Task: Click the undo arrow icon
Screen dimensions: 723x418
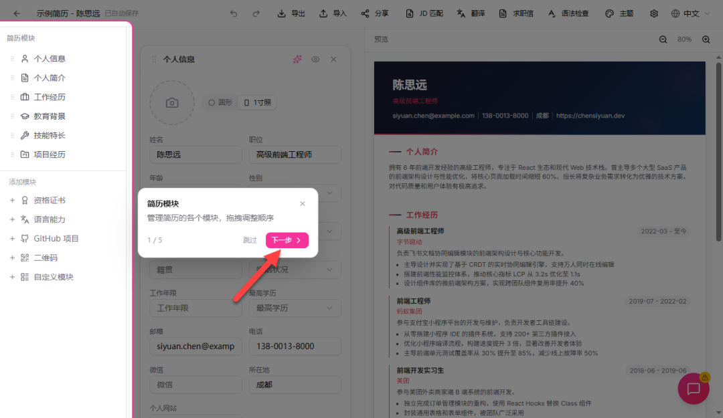Action: pos(233,13)
